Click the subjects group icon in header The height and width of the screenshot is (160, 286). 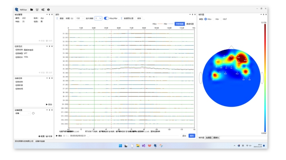(x=37, y=10)
